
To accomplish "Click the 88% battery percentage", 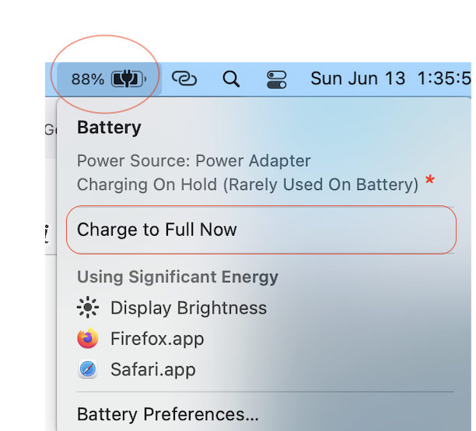I will pyautogui.click(x=87, y=79).
